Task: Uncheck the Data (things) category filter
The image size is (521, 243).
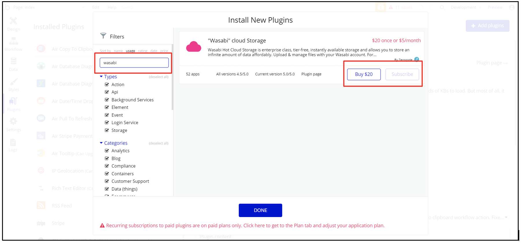Action: (107, 189)
